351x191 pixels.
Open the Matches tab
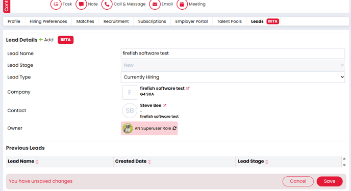[x=85, y=21]
